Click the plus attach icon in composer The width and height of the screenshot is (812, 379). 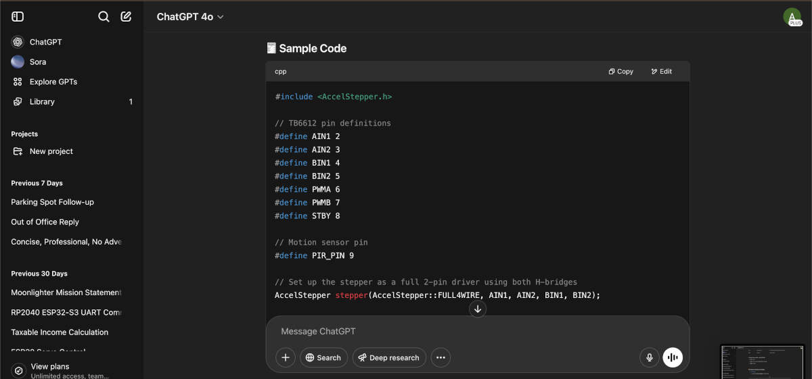pyautogui.click(x=286, y=357)
